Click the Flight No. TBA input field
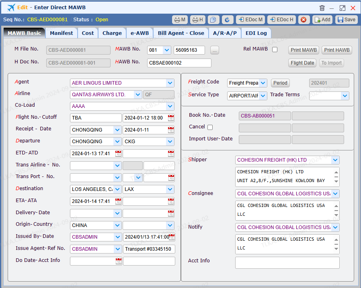The height and width of the screenshot is (288, 361). click(x=96, y=118)
